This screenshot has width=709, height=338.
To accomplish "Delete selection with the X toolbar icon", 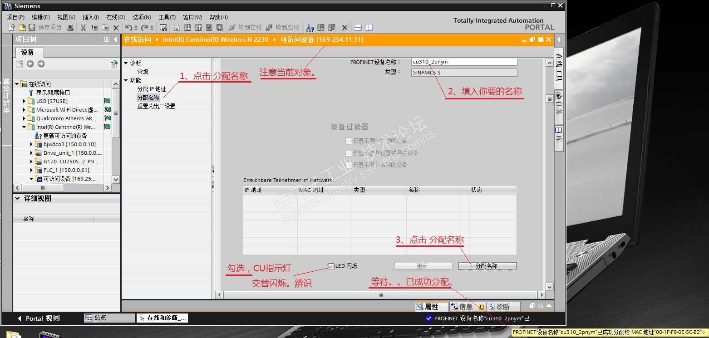I will pyautogui.click(x=116, y=28).
